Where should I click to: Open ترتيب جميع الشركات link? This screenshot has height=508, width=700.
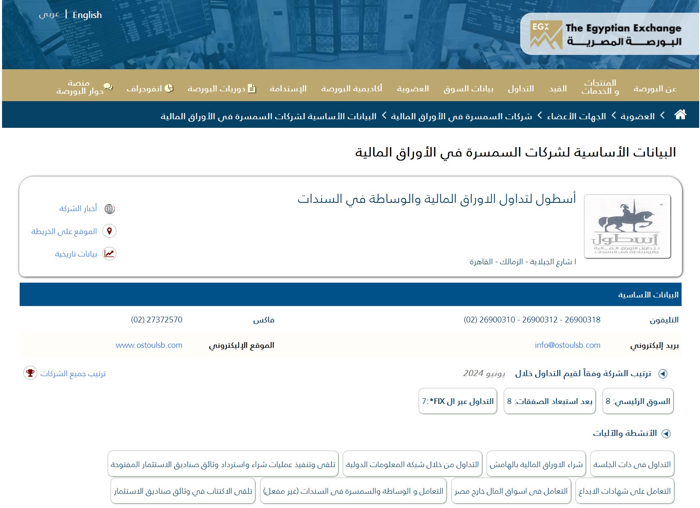[73, 374]
